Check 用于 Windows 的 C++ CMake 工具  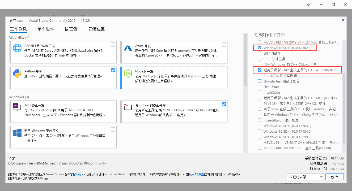coord(260,64)
